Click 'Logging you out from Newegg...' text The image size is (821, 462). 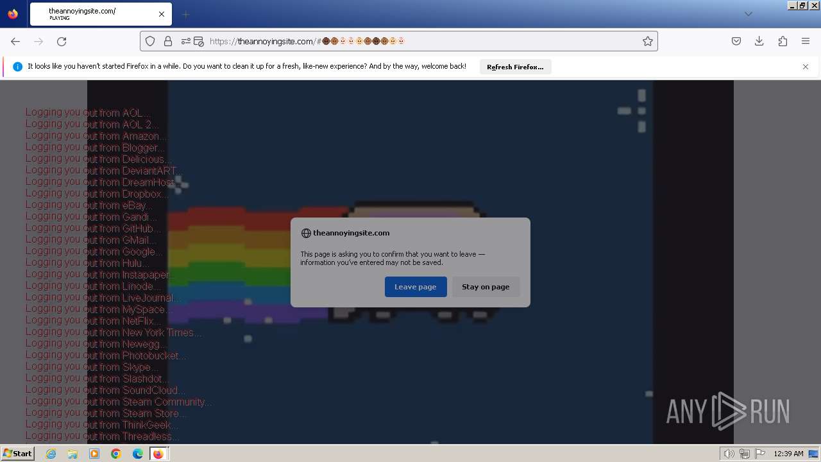(97, 343)
